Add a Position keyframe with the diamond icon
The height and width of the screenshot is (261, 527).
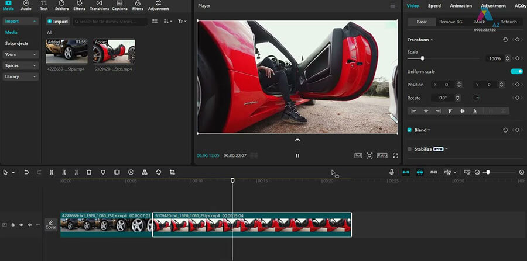(517, 85)
